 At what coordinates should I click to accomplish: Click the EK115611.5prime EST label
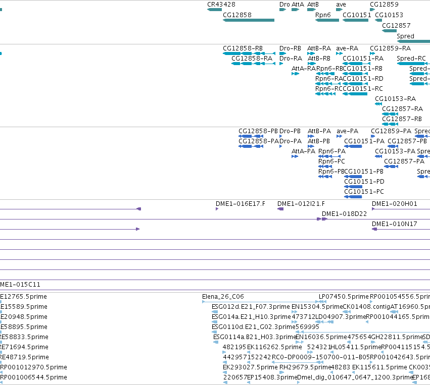tap(379, 367)
